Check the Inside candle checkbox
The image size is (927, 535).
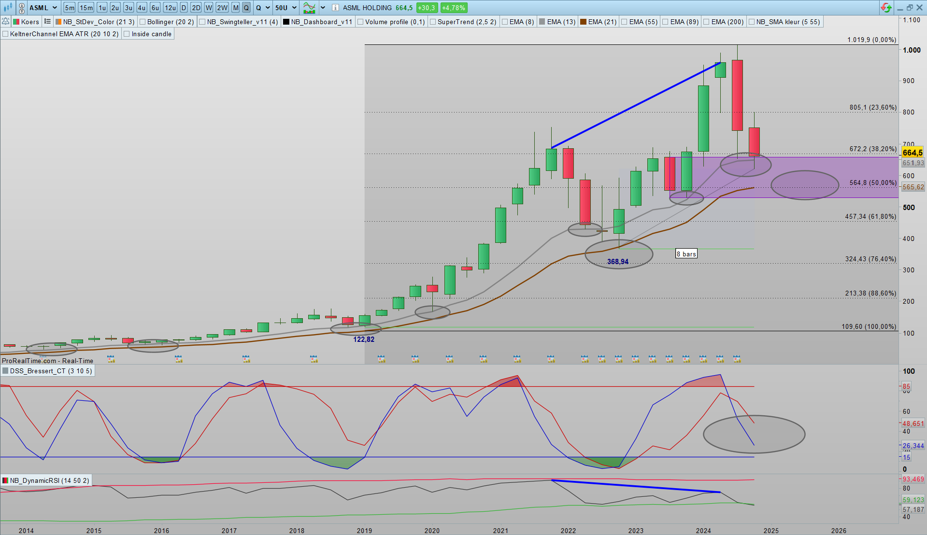[127, 34]
